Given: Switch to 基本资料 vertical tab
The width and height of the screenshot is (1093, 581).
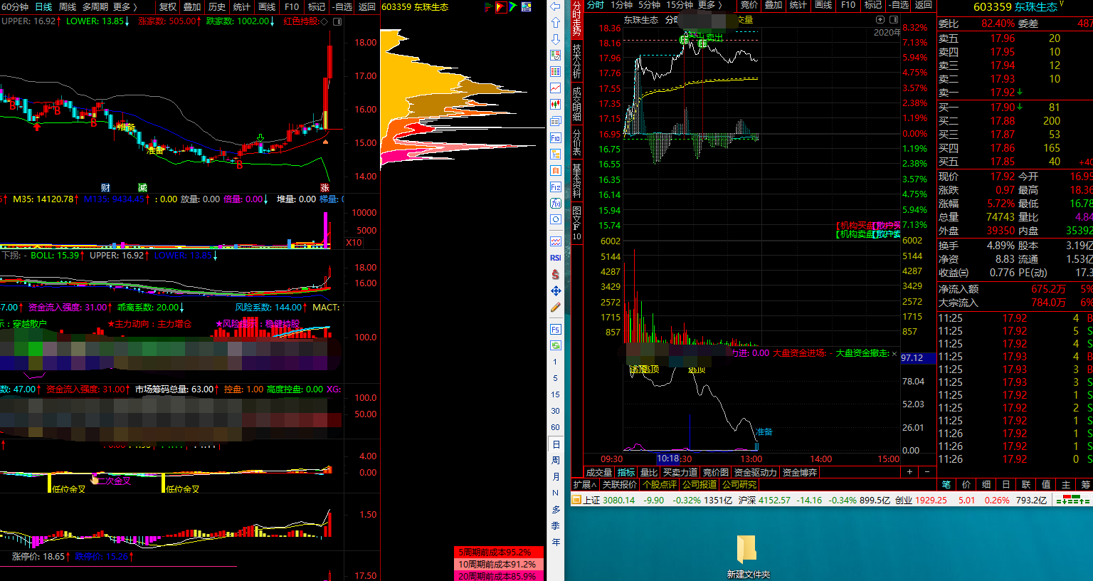Looking at the screenshot, I should coord(576,181).
